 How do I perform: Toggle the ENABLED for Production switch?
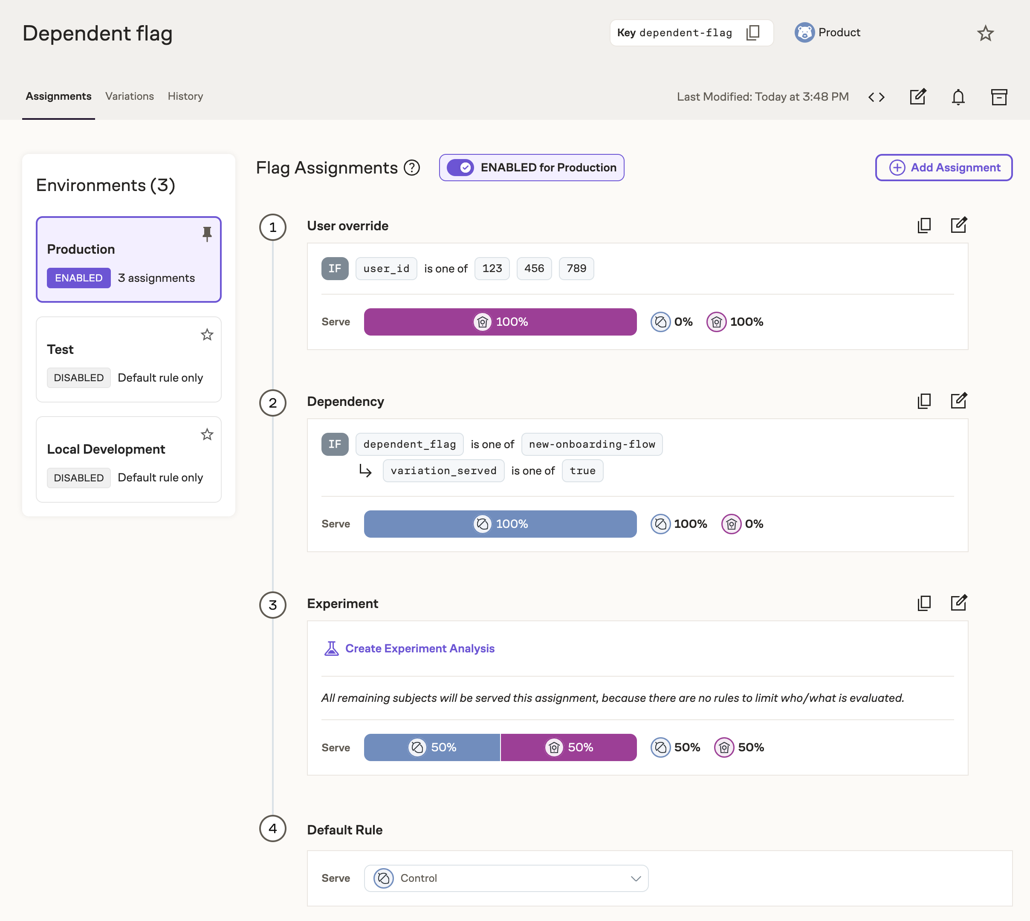[x=460, y=167]
